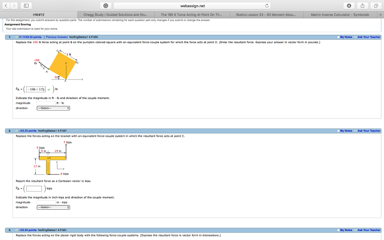Click My Notes note icon for question 2
The height and width of the screenshot is (240, 384).
[x=338, y=131]
